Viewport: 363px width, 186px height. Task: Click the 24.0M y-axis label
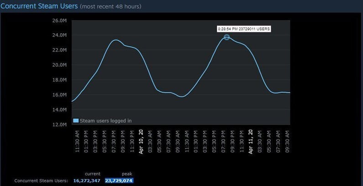[60, 35]
